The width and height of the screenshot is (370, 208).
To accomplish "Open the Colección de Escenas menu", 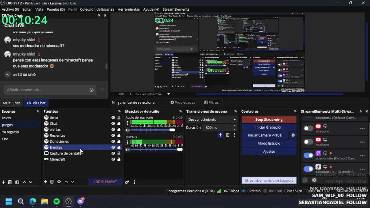I will pos(97,9).
